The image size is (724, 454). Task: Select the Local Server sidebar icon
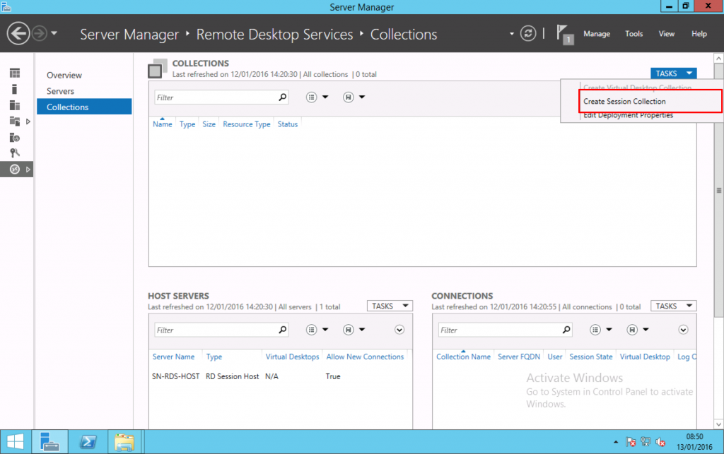click(15, 90)
